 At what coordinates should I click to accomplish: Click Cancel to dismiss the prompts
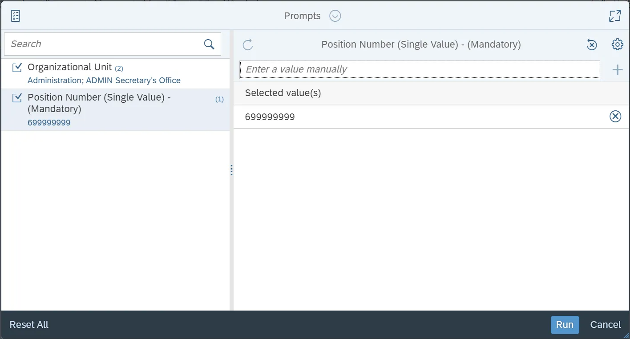605,325
